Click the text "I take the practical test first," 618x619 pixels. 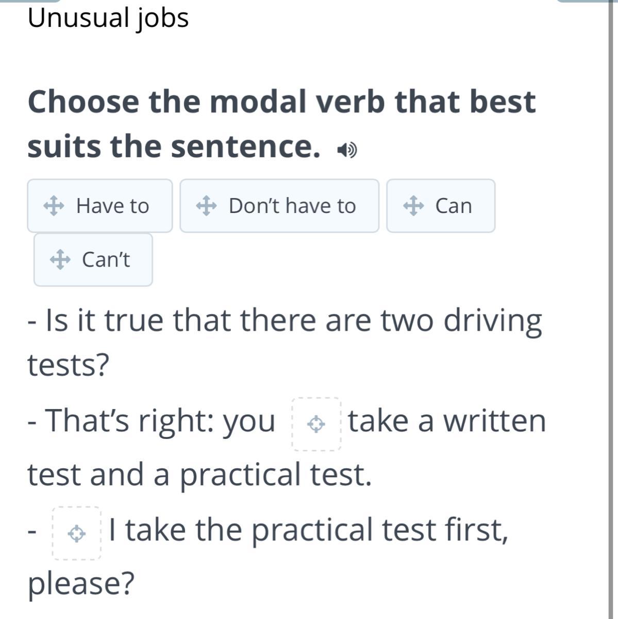(x=308, y=530)
